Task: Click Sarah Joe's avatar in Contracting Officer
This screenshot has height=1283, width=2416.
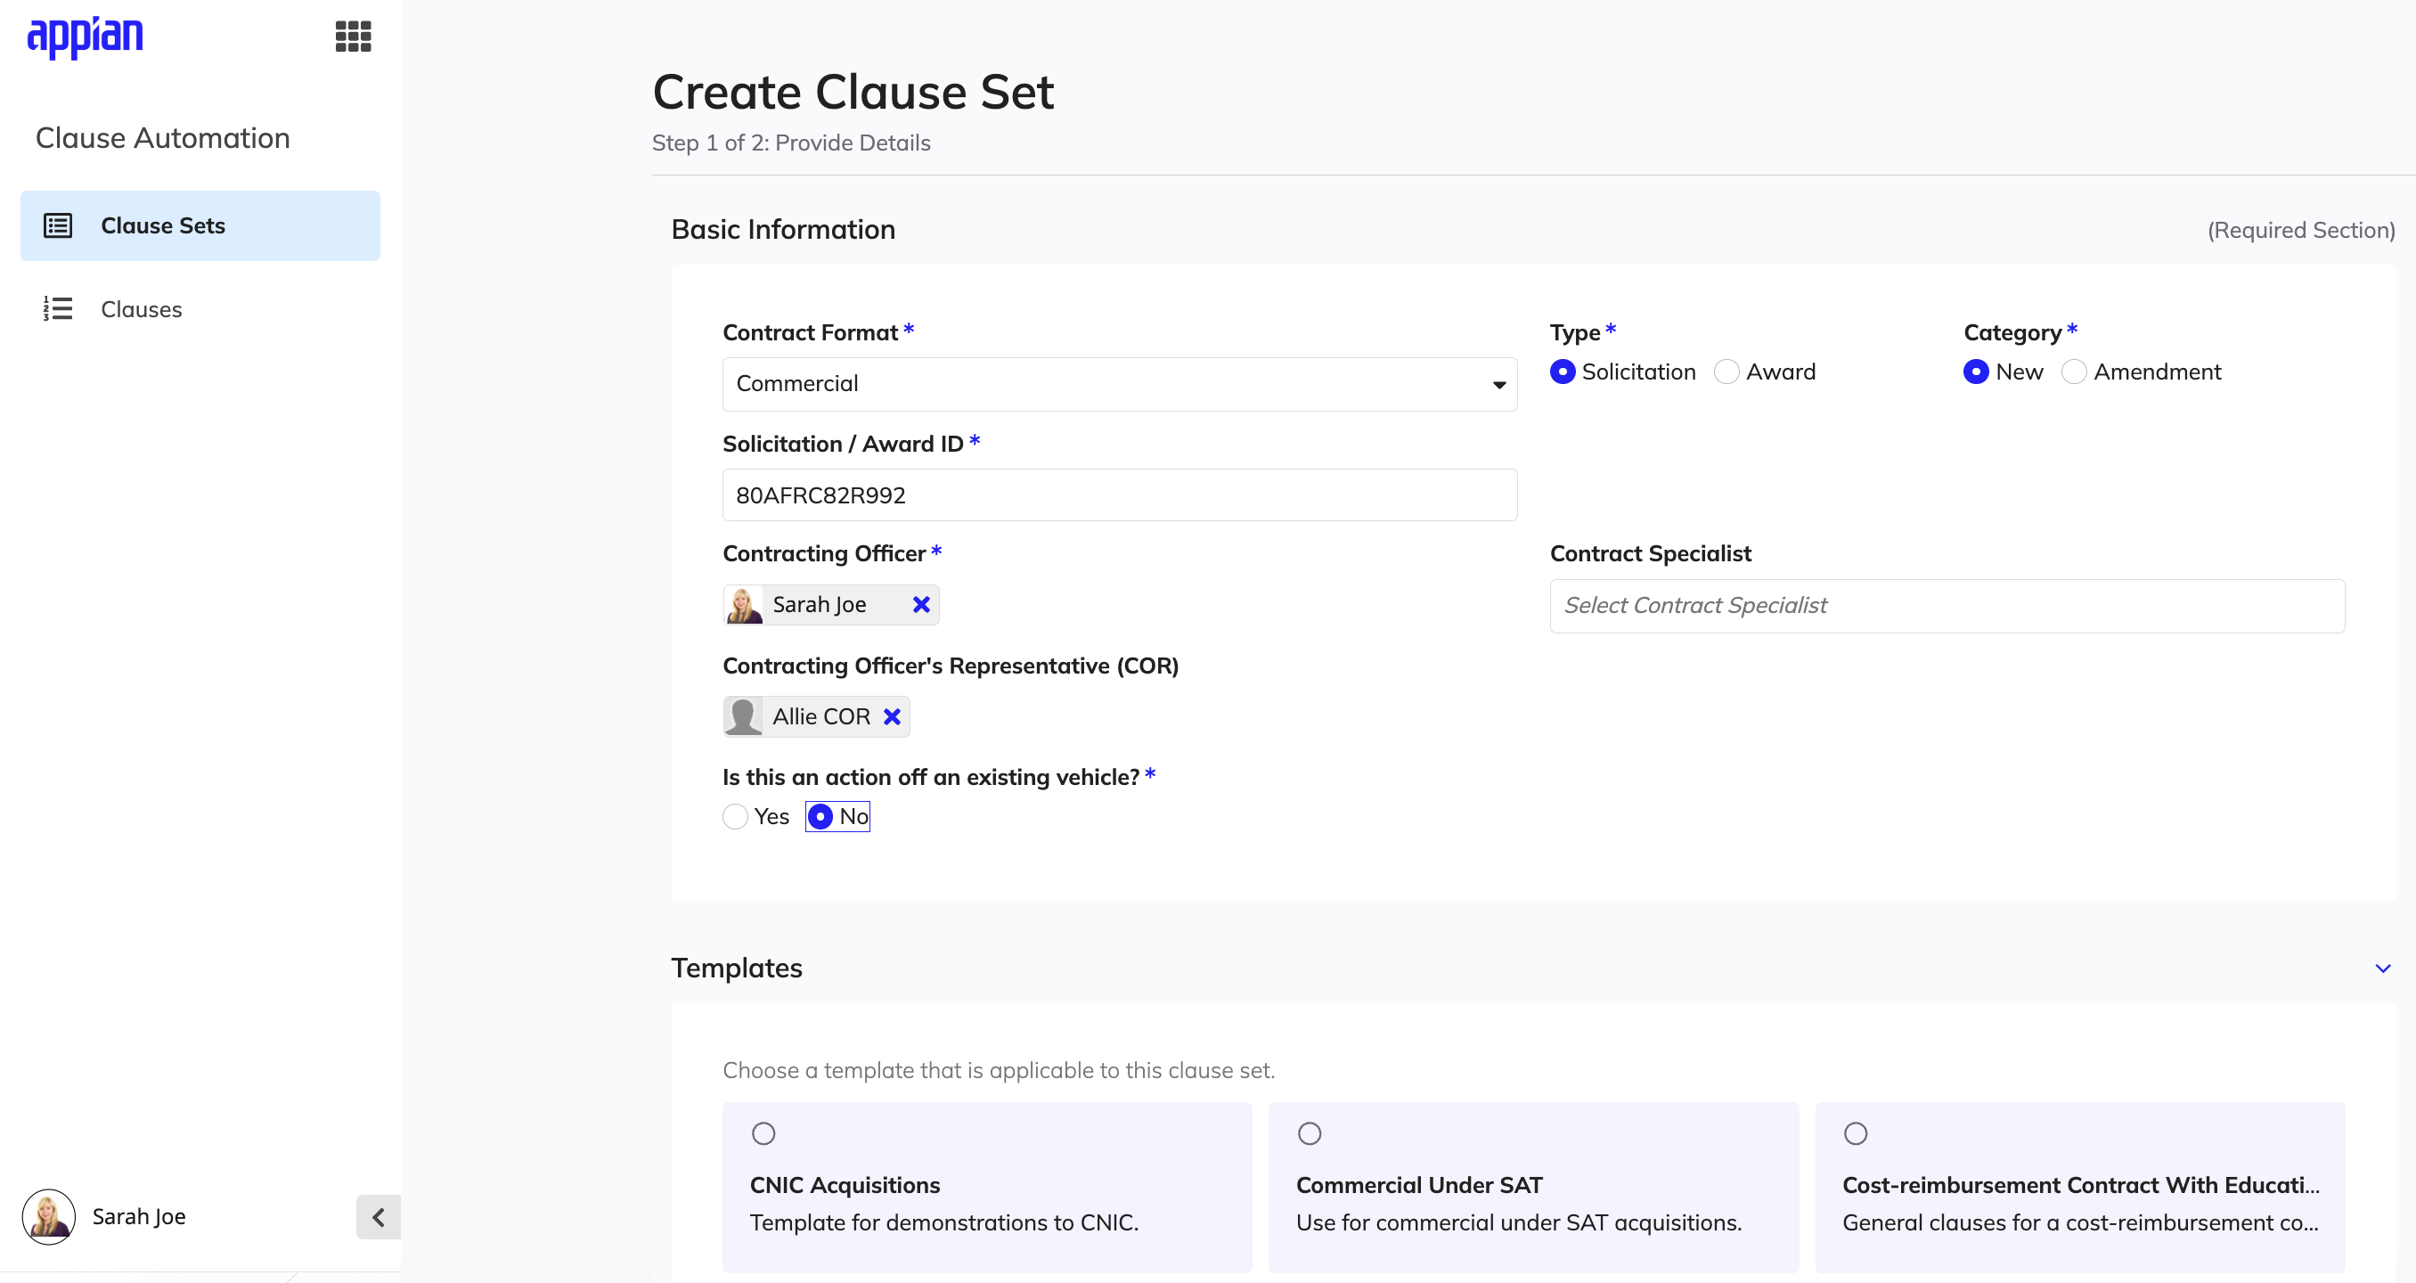Action: click(x=744, y=605)
